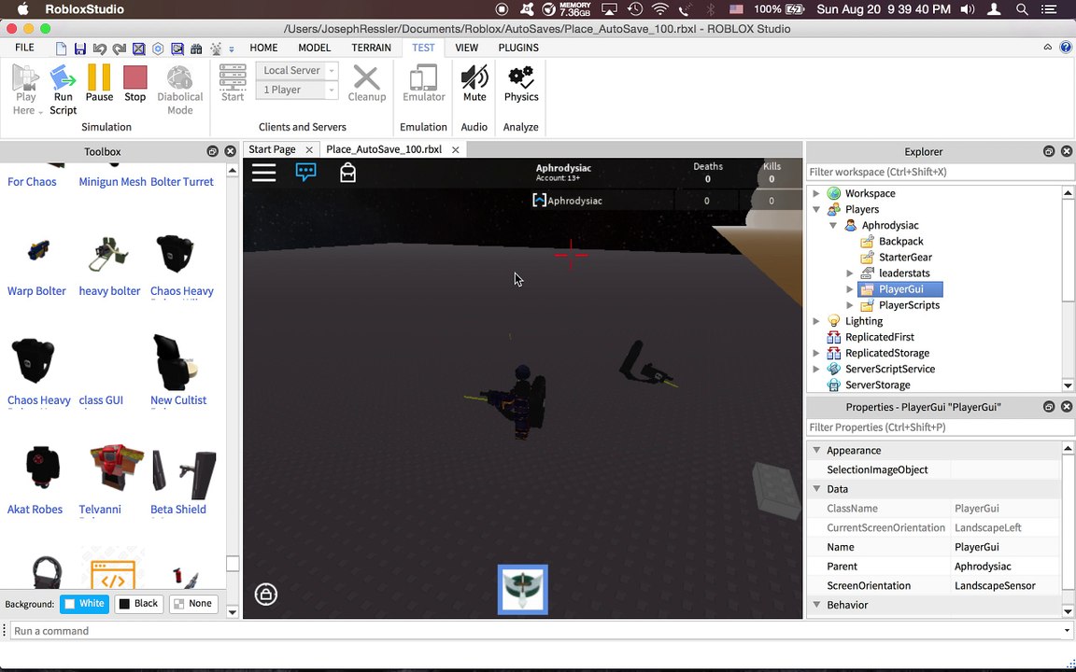Click the Run Script icon

coord(63,77)
